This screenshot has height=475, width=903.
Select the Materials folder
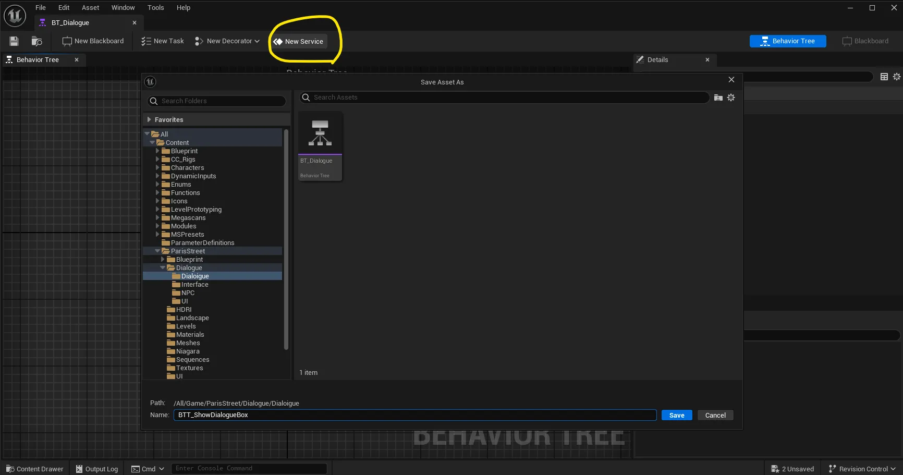coord(190,335)
